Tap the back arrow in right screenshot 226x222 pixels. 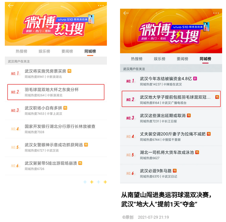(126, 13)
